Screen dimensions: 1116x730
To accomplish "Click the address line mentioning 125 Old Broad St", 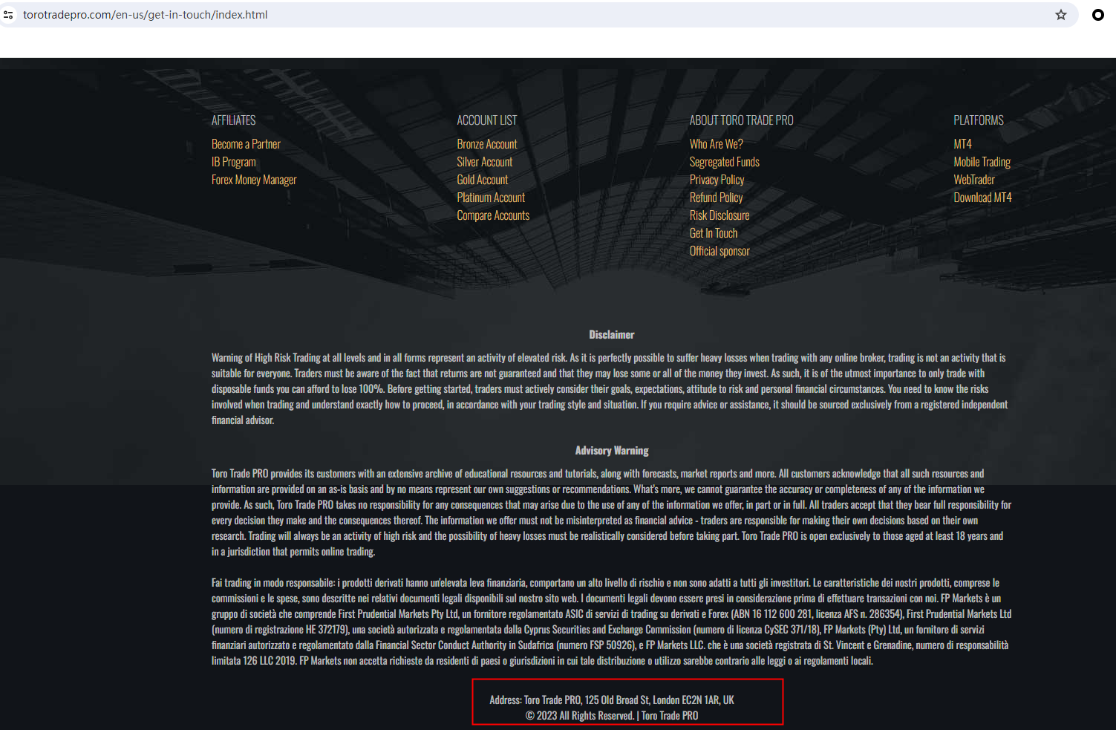I will (612, 700).
